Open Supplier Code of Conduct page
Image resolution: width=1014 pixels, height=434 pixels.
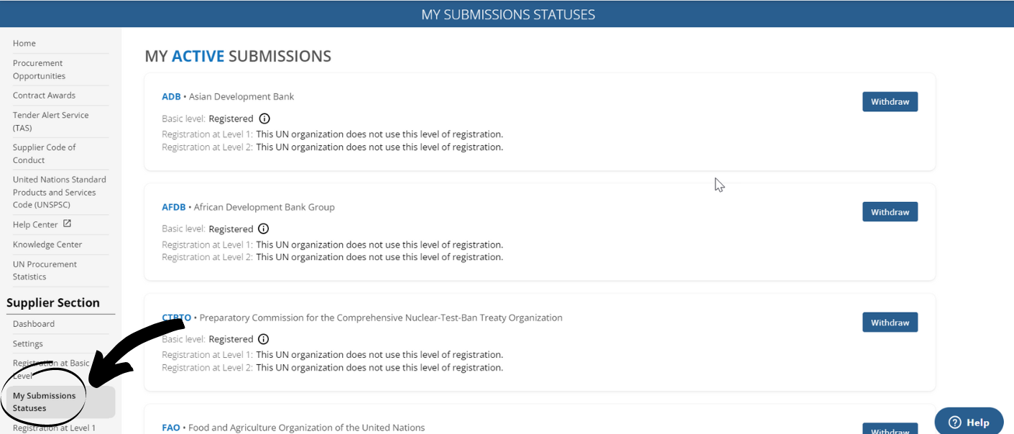tap(44, 154)
